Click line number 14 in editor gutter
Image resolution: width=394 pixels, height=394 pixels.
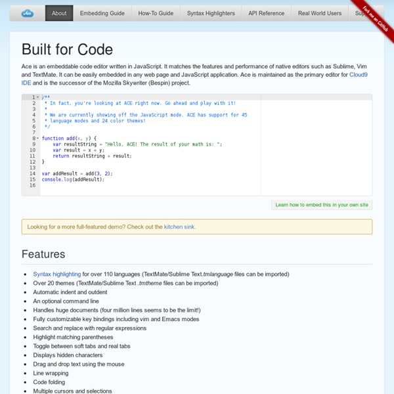[32, 173]
